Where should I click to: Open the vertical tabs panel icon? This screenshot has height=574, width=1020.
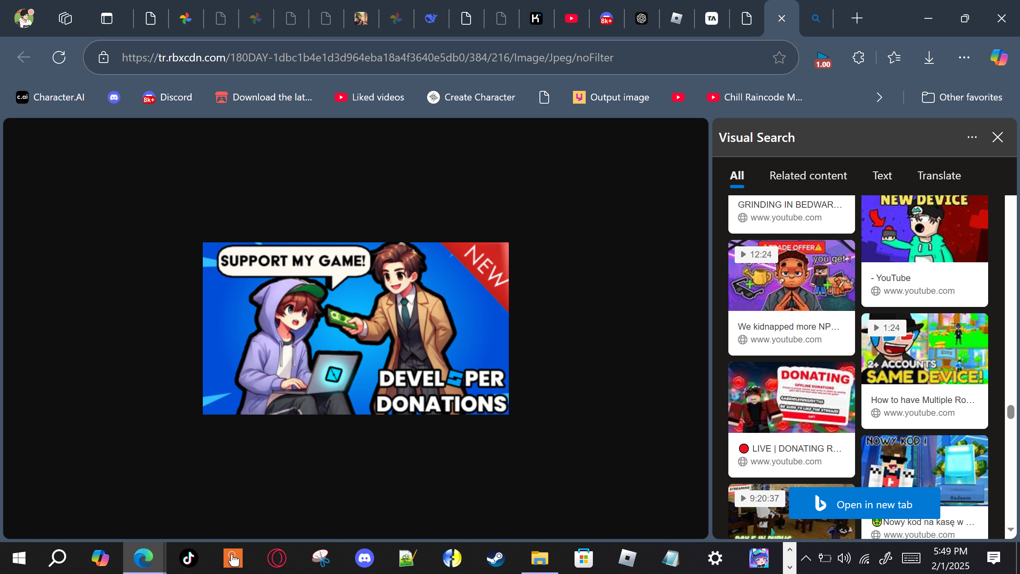(107, 18)
